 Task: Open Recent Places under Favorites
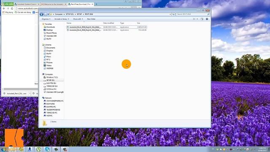click(51, 33)
